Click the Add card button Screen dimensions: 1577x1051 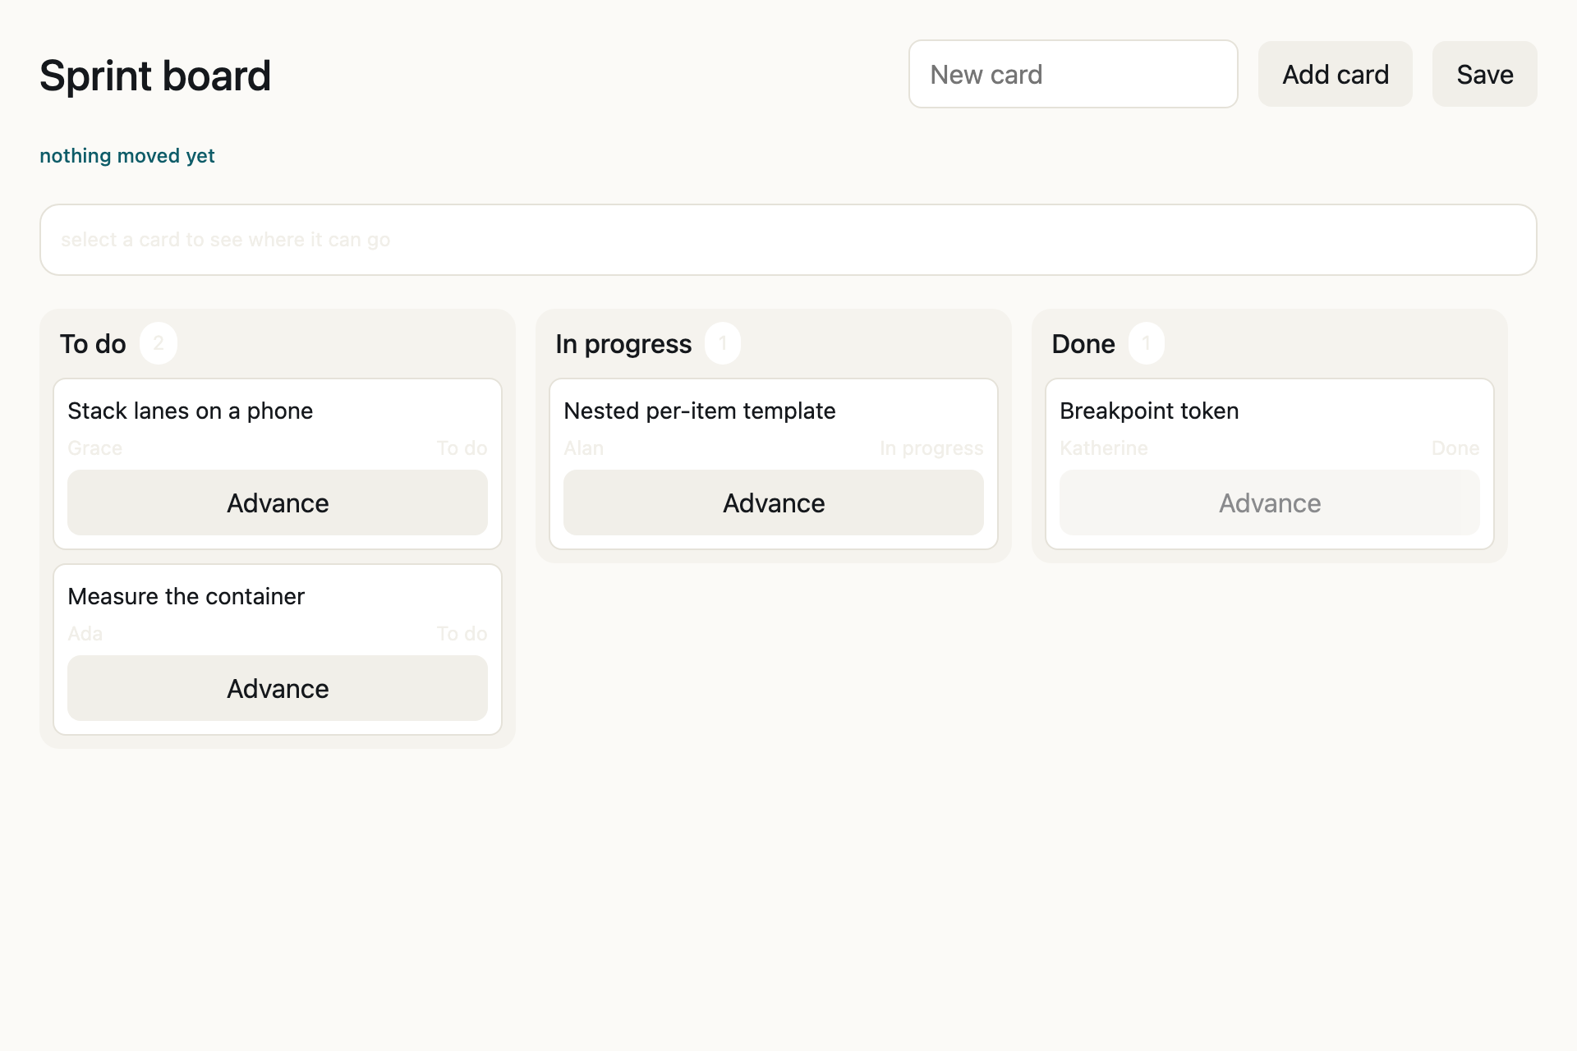pos(1336,74)
